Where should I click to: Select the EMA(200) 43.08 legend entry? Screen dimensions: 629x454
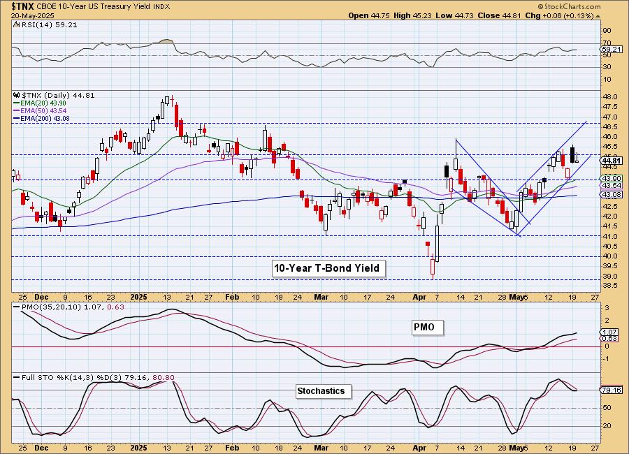41,118
